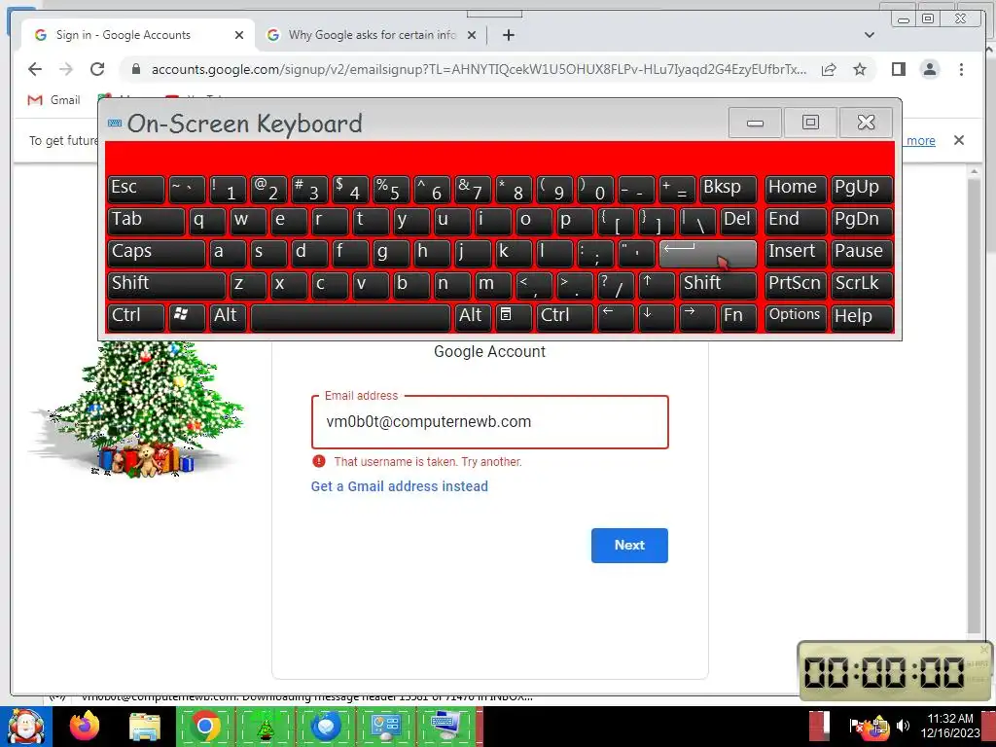This screenshot has width=996, height=747.
Task: Click the address bar URL
Action: click(x=479, y=69)
